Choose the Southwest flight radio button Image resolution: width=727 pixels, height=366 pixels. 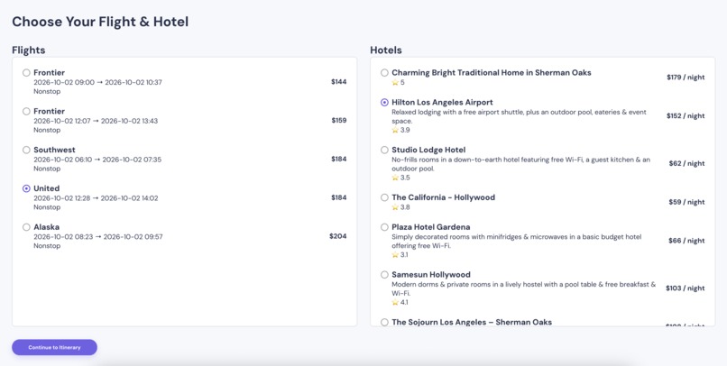click(26, 150)
